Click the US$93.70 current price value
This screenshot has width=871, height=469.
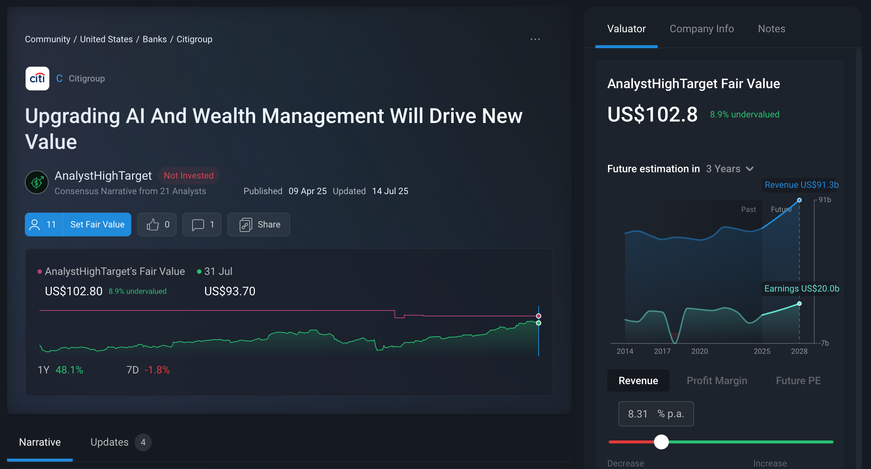(230, 291)
